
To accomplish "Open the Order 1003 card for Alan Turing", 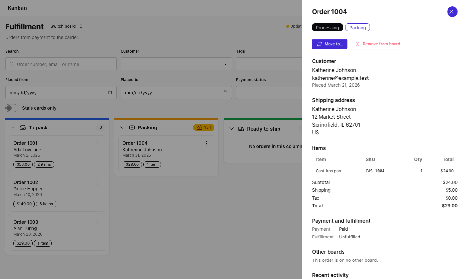I will tap(57, 232).
